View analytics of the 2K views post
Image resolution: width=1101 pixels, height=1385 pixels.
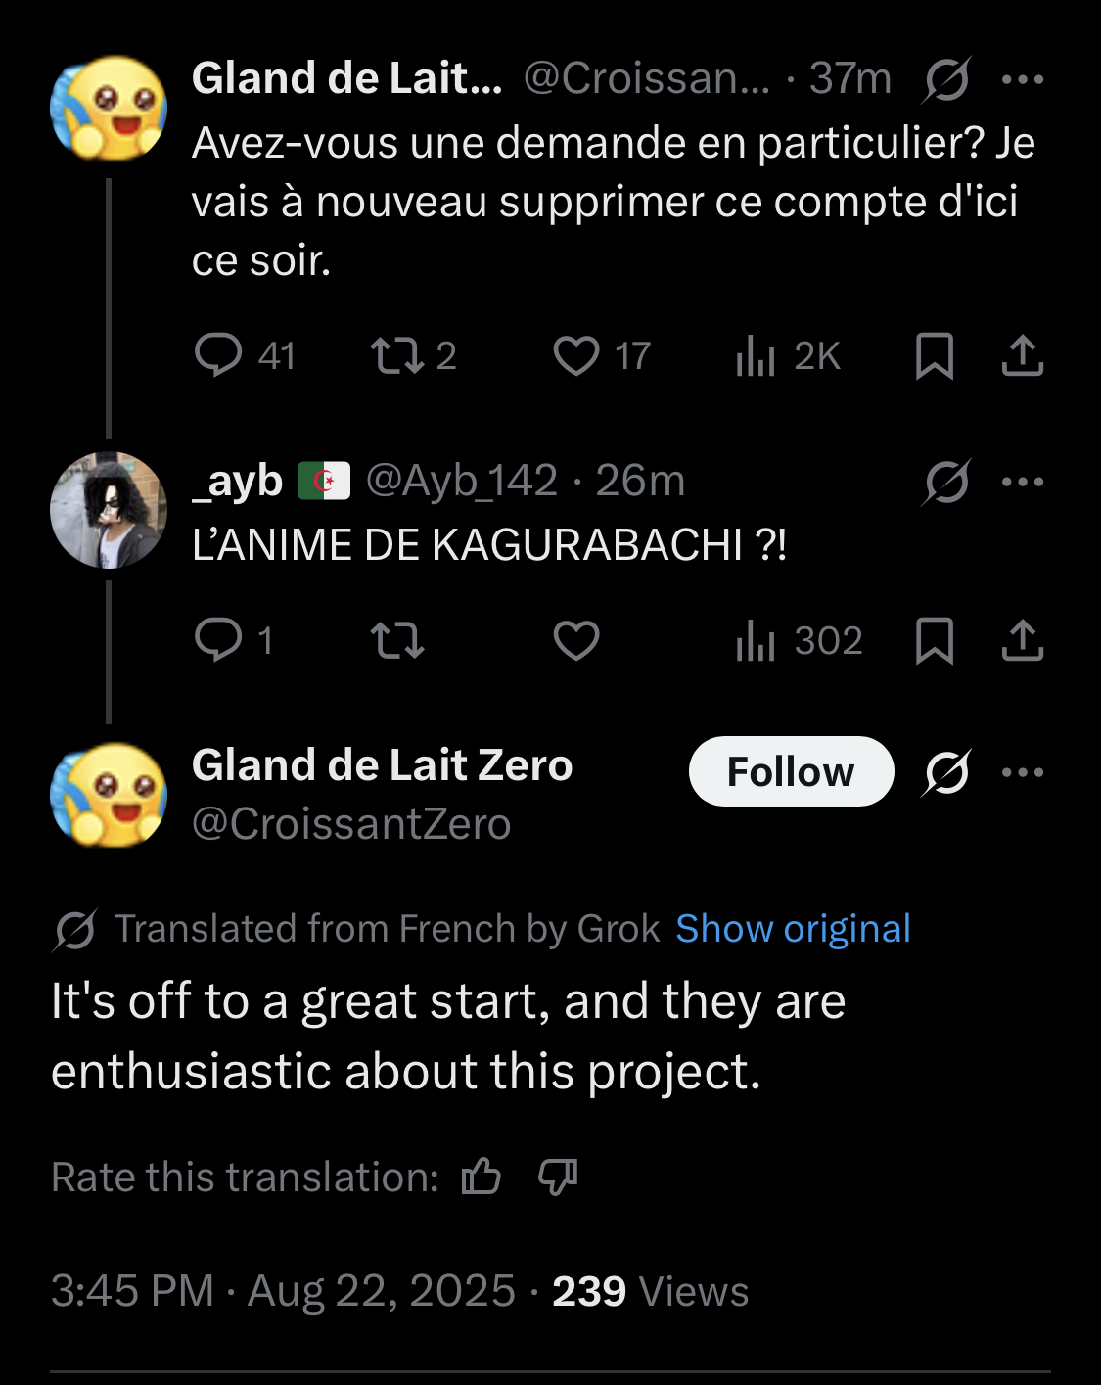pos(756,355)
